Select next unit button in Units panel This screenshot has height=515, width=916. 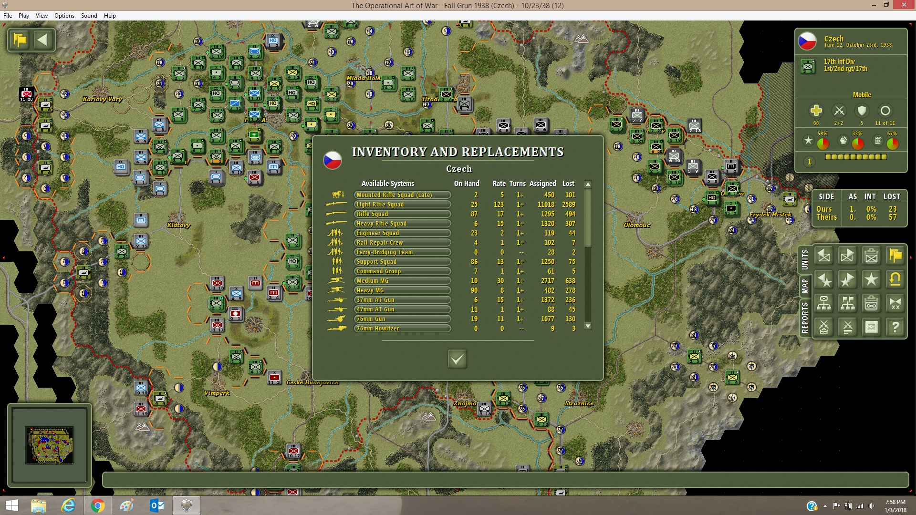(848, 256)
